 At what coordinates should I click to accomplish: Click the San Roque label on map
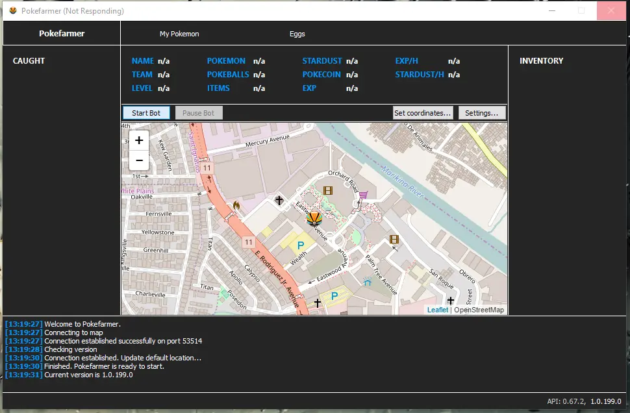[x=441, y=279]
